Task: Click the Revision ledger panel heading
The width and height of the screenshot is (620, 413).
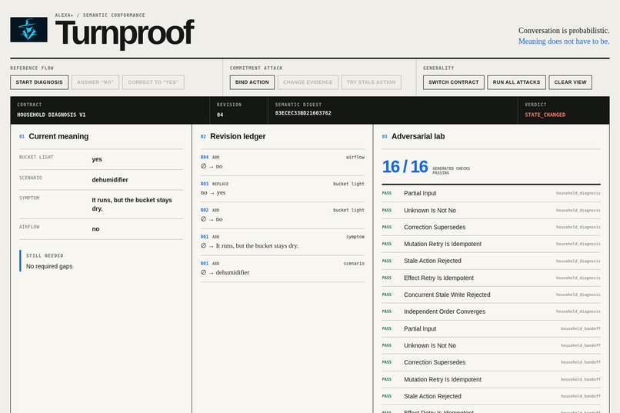Action: tap(238, 136)
